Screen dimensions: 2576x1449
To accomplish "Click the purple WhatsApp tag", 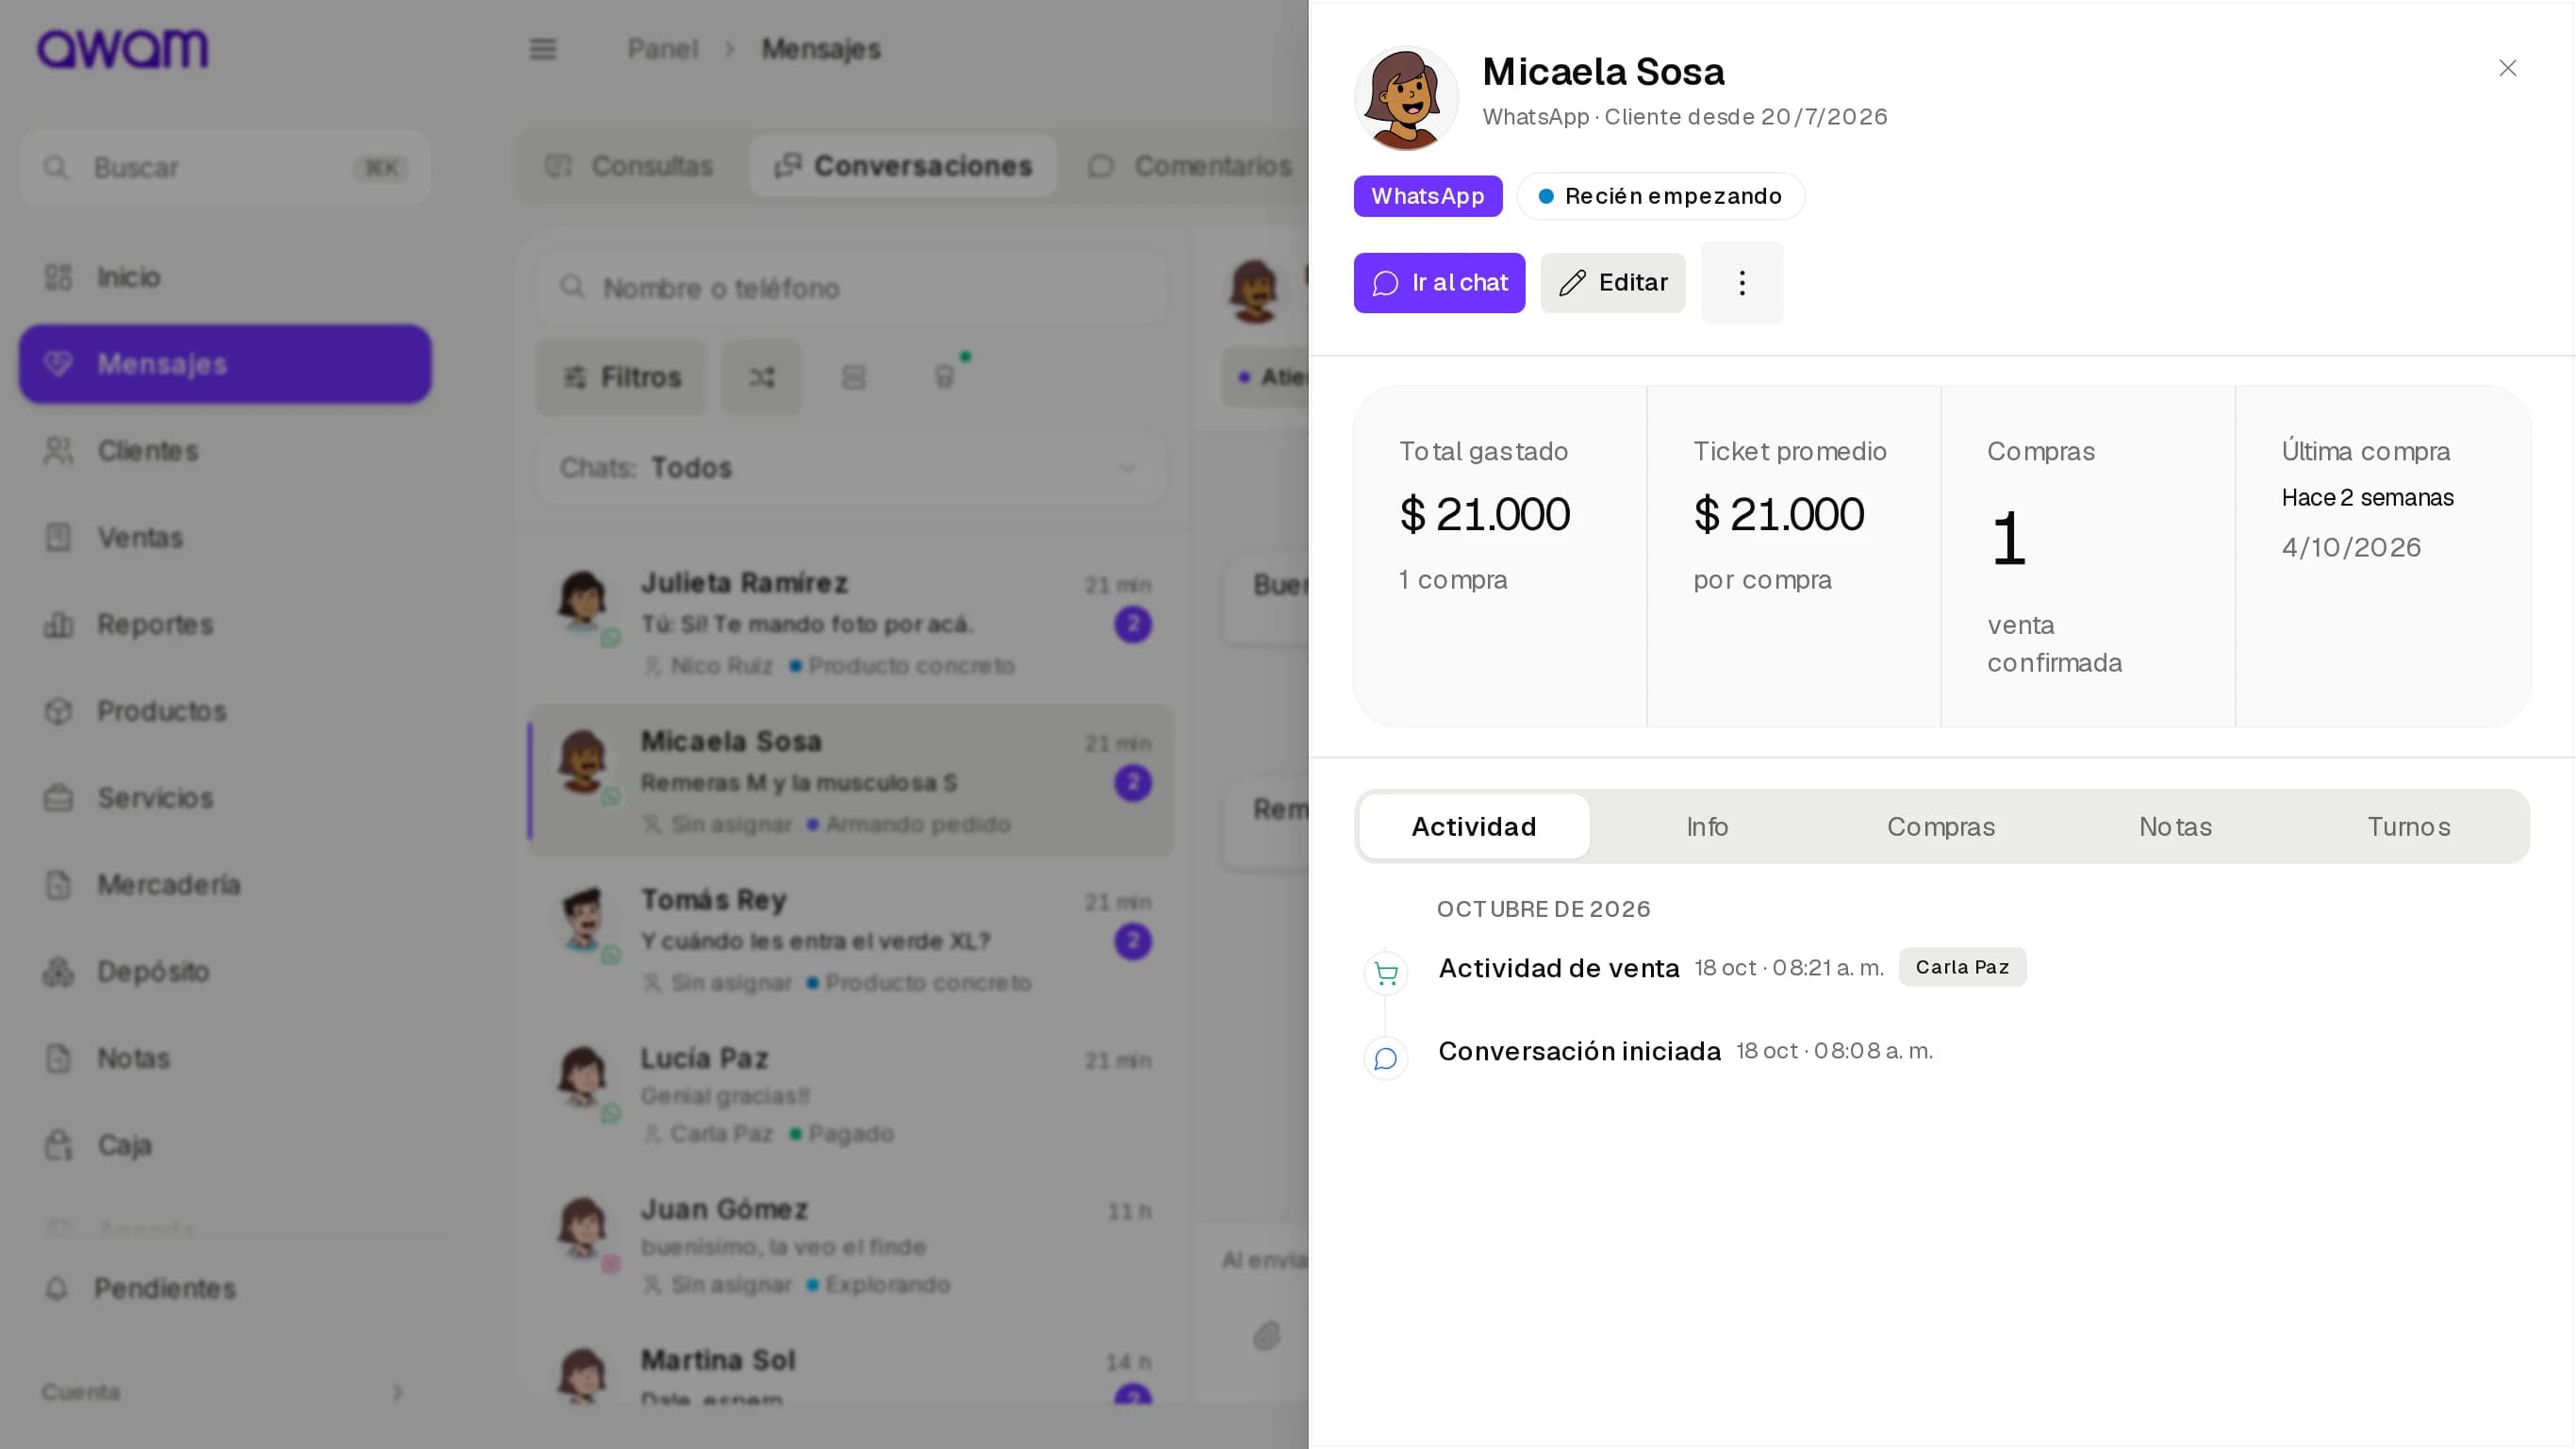I will [x=1428, y=196].
